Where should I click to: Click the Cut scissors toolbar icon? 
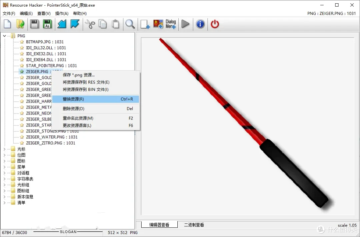(x=90, y=24)
